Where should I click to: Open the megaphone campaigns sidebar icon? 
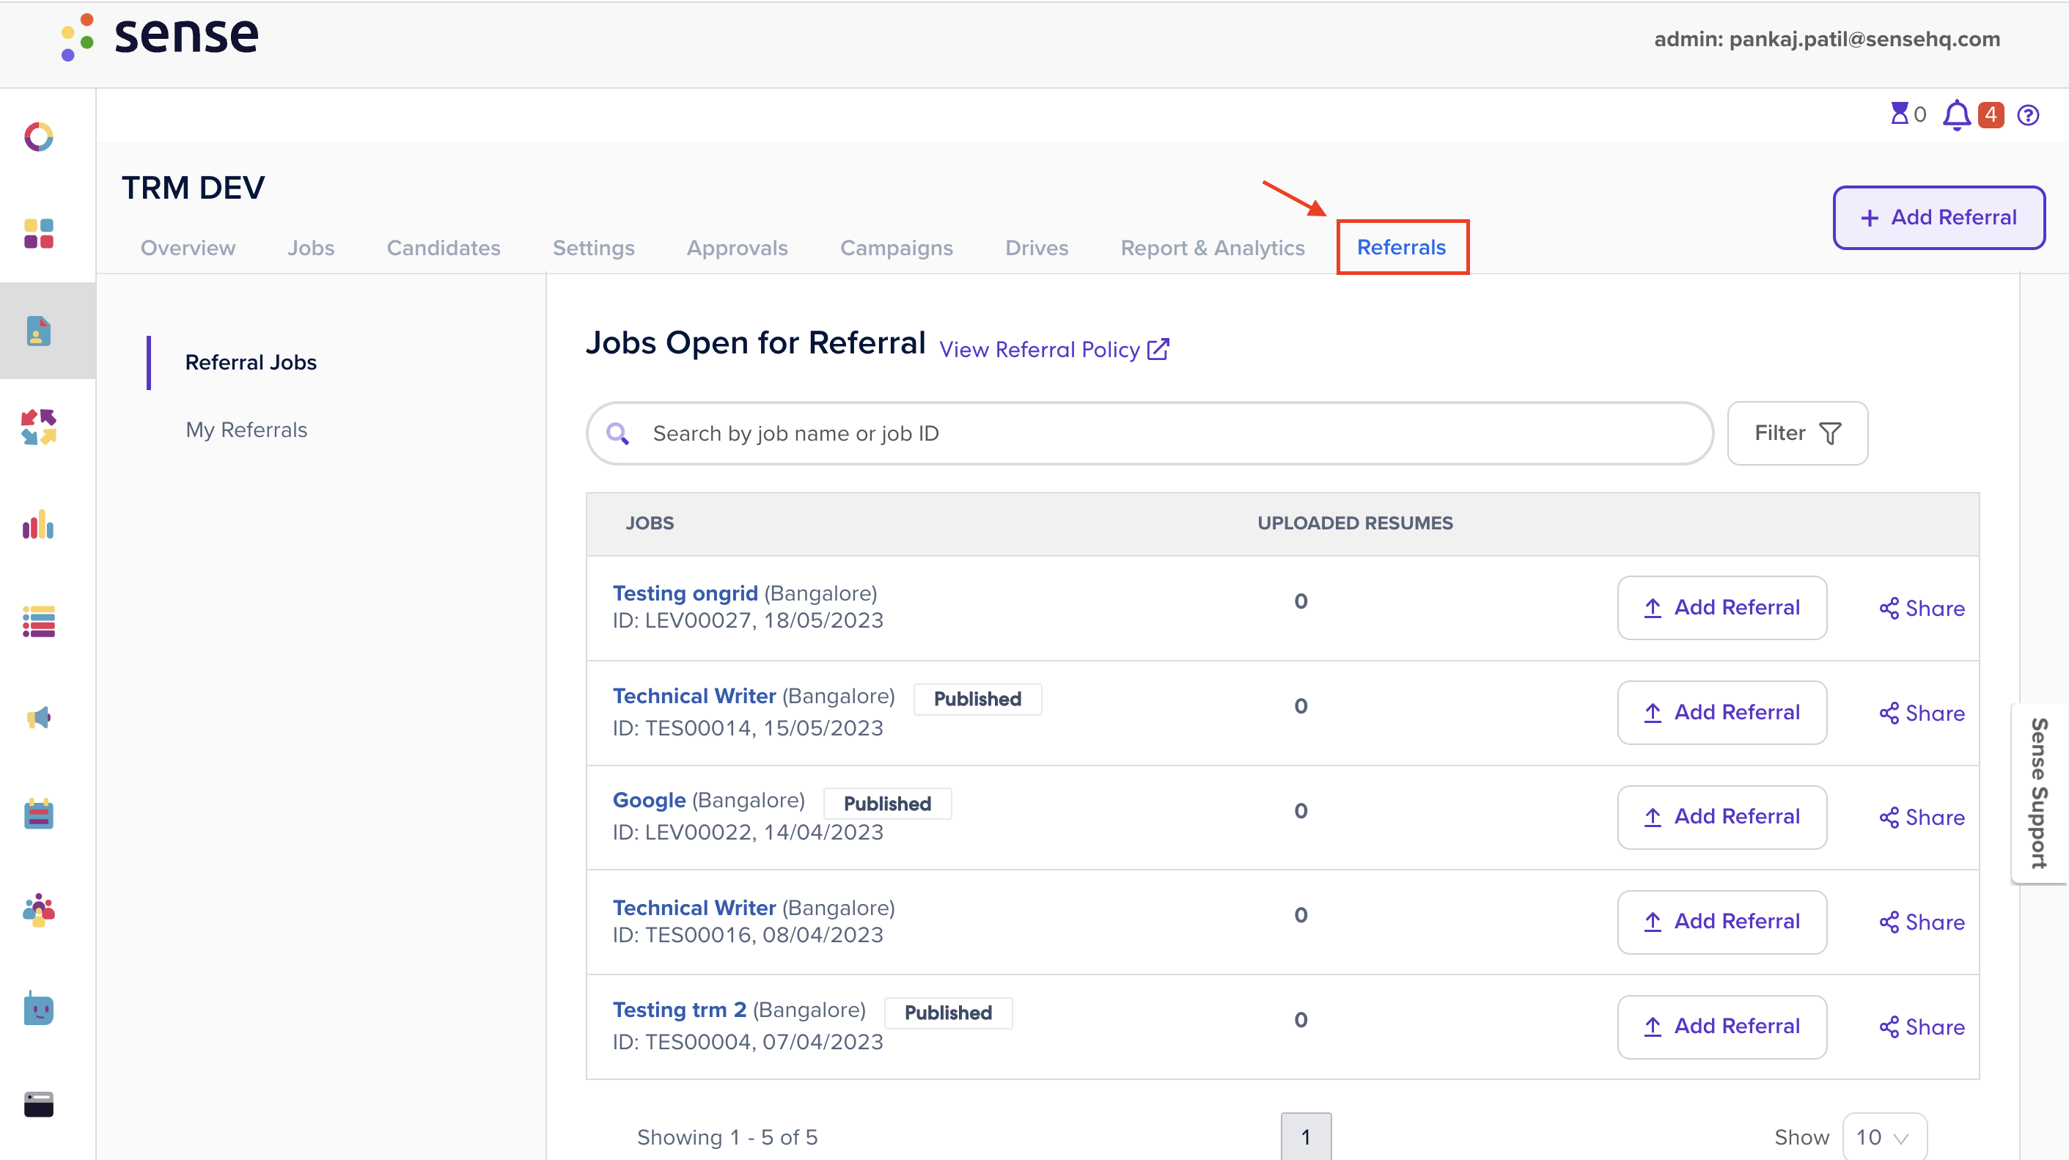(39, 717)
